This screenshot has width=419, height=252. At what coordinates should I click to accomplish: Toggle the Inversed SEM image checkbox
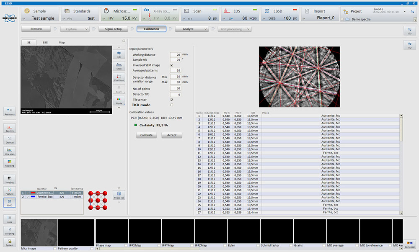coord(172,65)
